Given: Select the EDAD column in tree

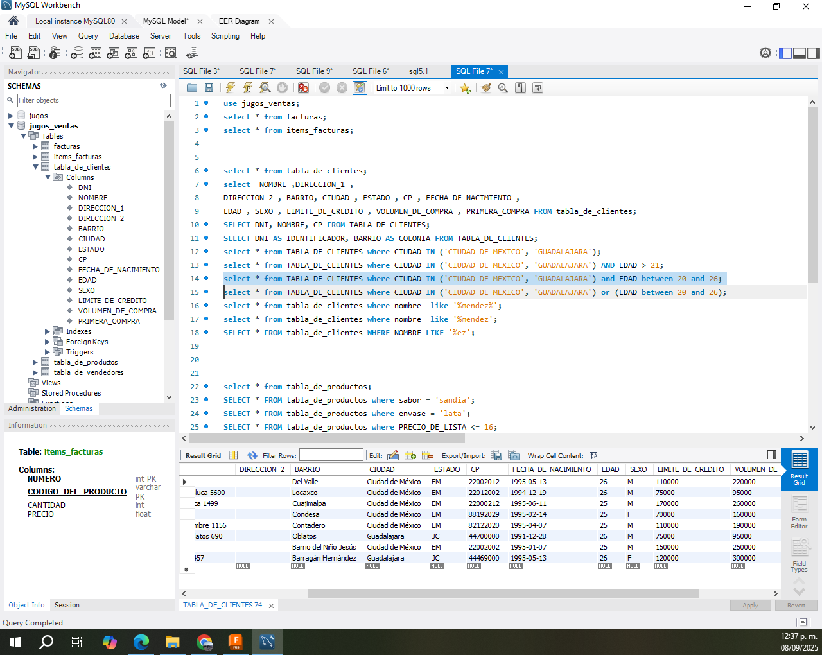Looking at the screenshot, I should (87, 280).
